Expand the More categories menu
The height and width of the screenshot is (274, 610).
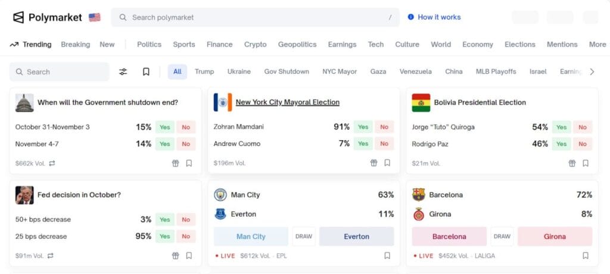[x=597, y=44]
